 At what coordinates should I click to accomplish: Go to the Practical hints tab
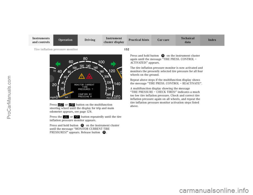139,40
